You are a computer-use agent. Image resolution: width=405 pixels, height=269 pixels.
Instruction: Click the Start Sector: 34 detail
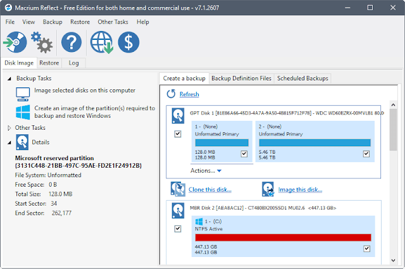pyautogui.click(x=36, y=204)
